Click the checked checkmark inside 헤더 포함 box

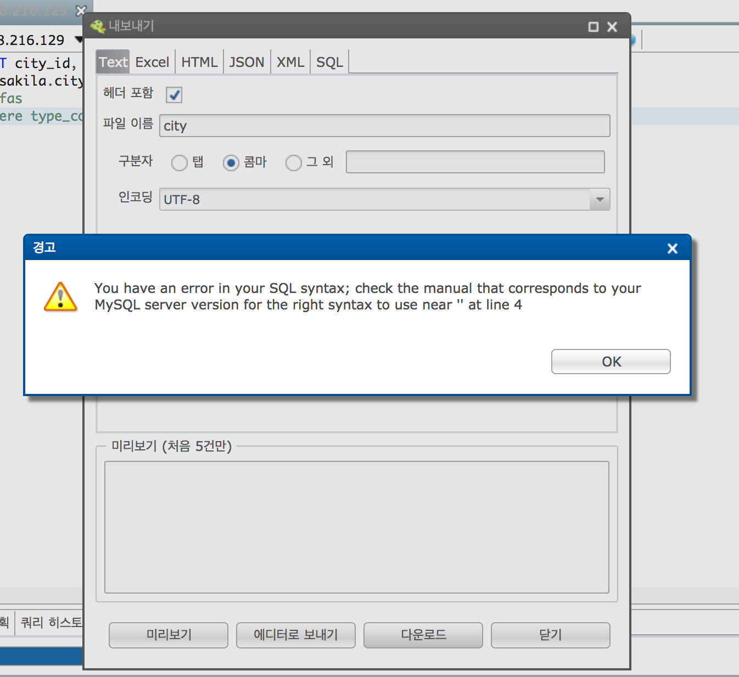(x=173, y=94)
